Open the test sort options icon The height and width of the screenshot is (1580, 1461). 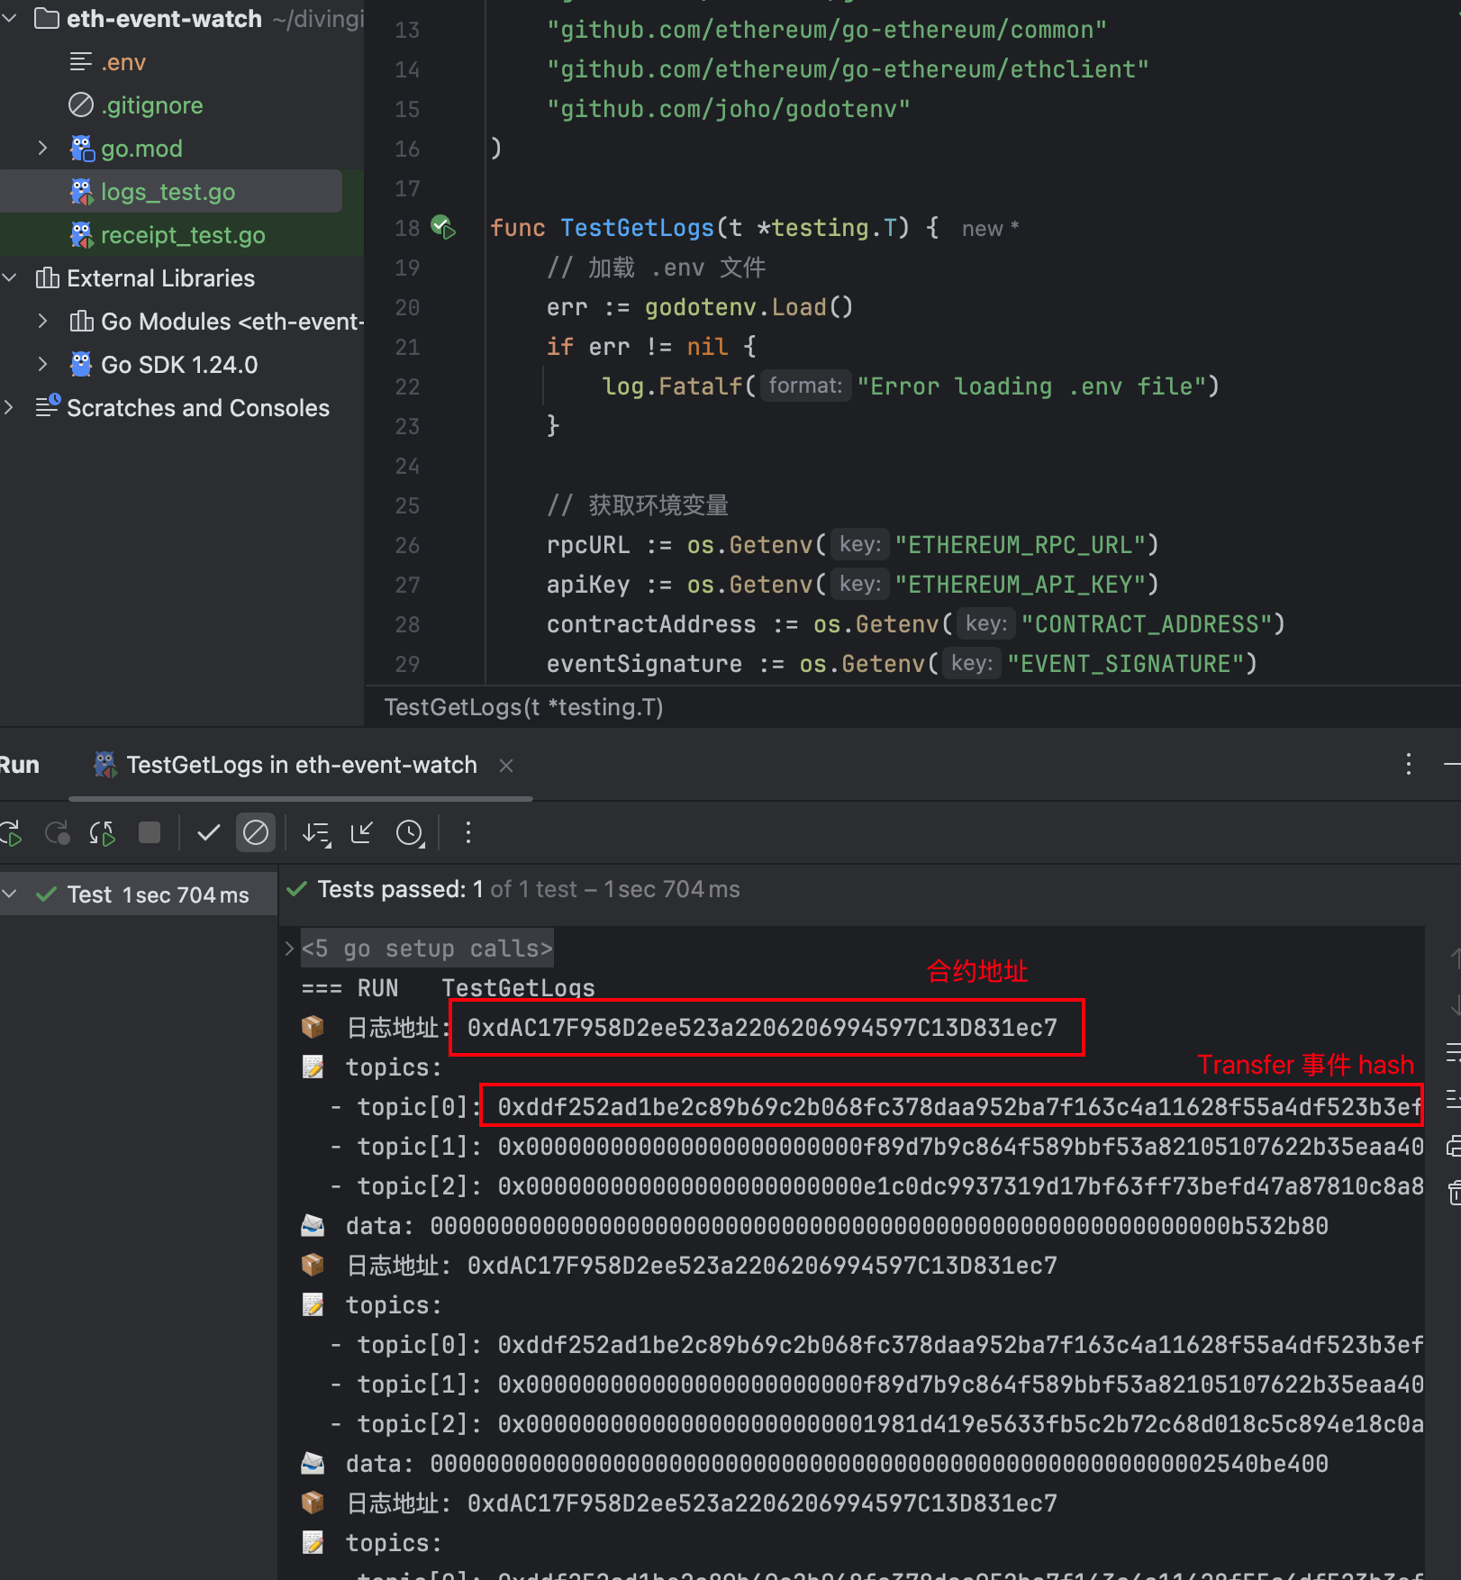tap(316, 833)
